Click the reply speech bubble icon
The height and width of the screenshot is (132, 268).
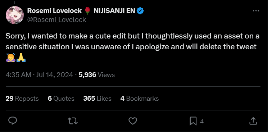point(13,121)
